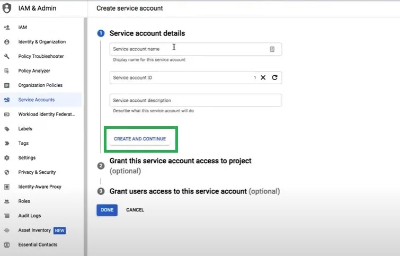Screen dimensions: 400x256
Task: Go to Labels page
Action: click(x=41, y=129)
